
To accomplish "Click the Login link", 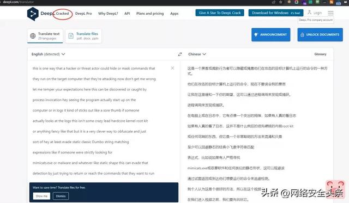I will [317, 13].
